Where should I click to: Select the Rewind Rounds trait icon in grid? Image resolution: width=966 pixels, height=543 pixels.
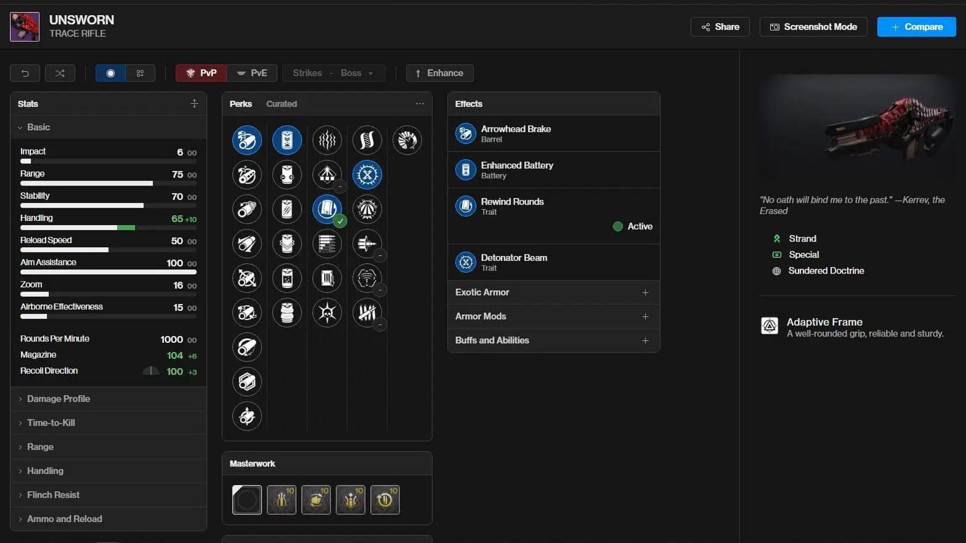pos(327,209)
